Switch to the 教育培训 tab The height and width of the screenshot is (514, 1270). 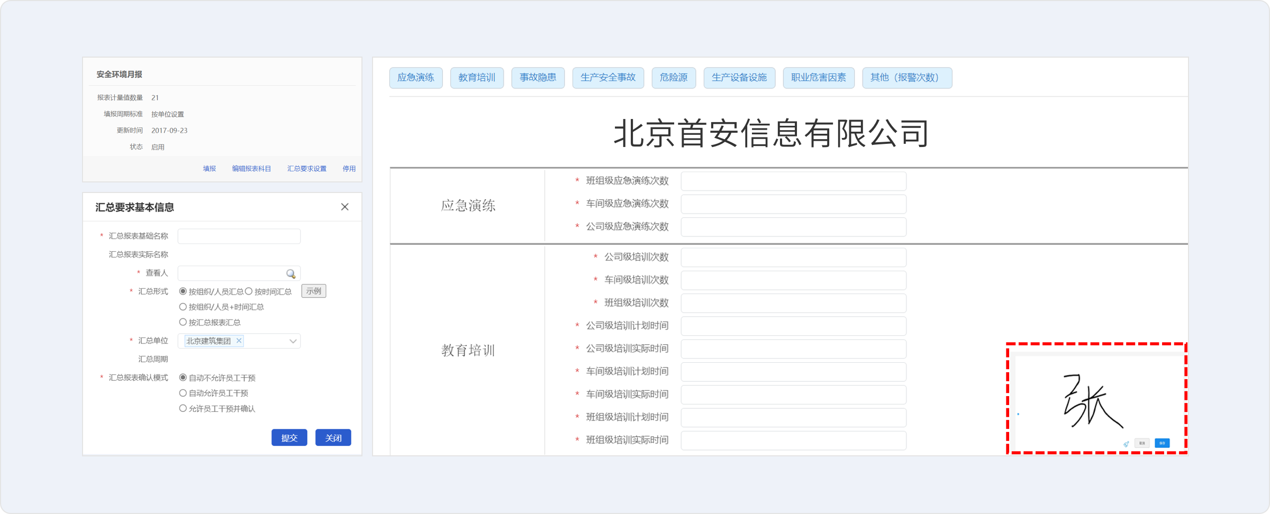(x=477, y=78)
